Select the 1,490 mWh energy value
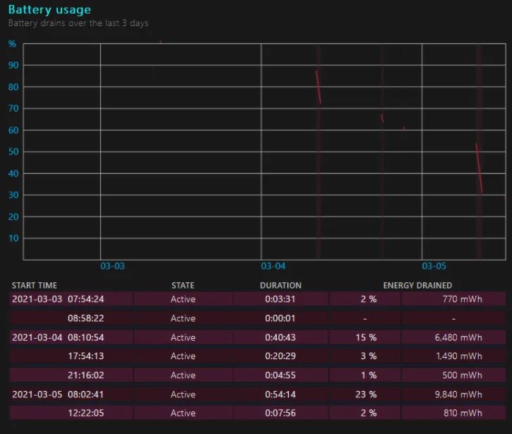The height and width of the screenshot is (434, 512). tap(459, 356)
